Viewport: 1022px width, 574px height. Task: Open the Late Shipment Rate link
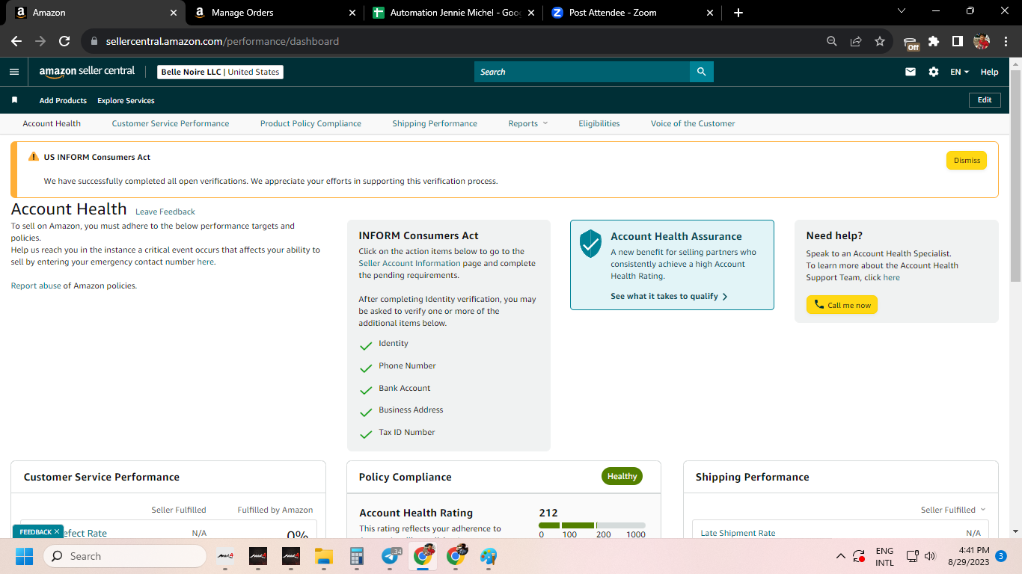point(738,533)
